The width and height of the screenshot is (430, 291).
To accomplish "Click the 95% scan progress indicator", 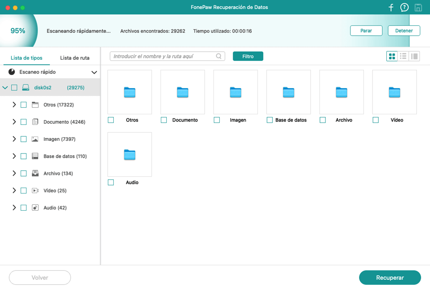I will pyautogui.click(x=18, y=31).
